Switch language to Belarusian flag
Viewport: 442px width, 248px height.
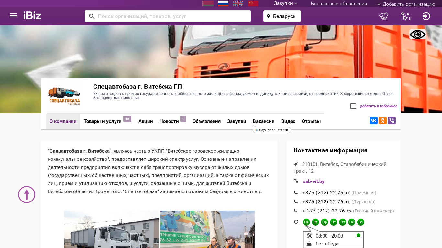pos(208,4)
